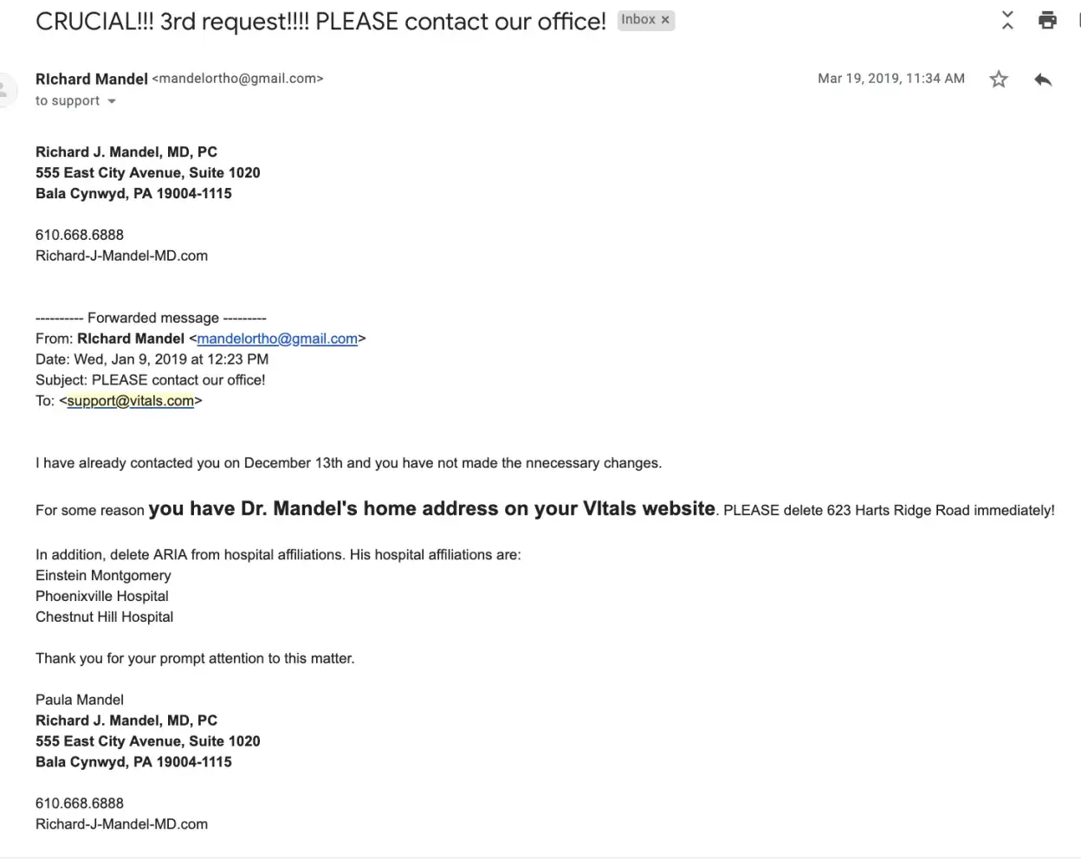The image size is (1081, 866).
Task: Click the bold home address sentence
Action: pos(431,508)
